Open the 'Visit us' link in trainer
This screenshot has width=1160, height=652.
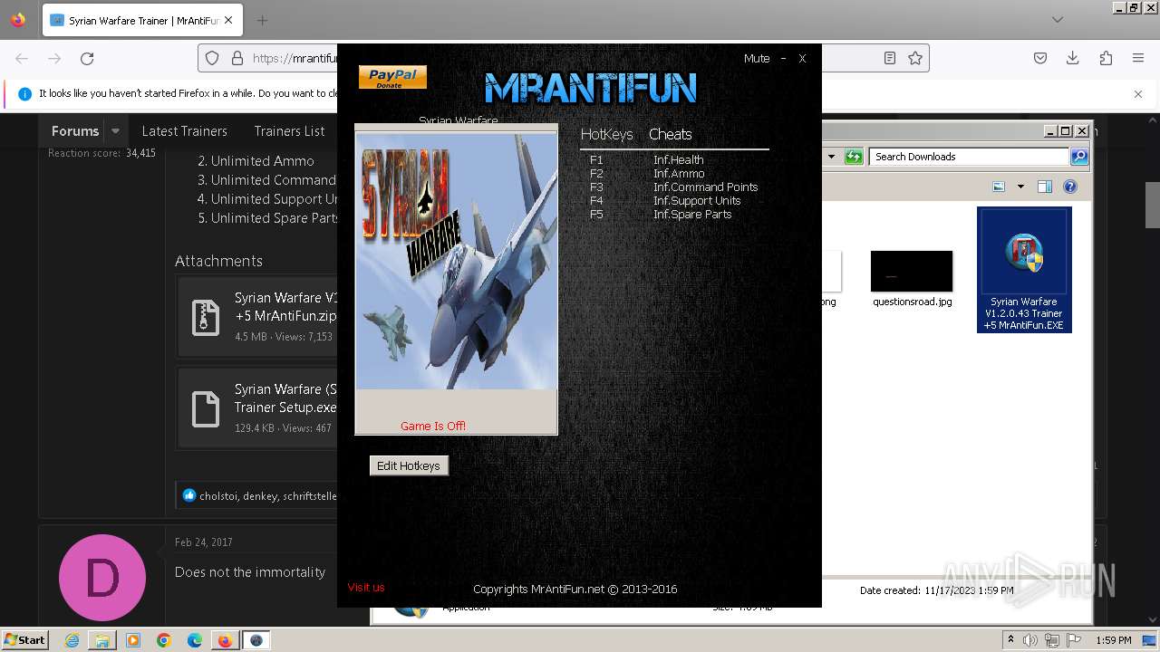[366, 587]
